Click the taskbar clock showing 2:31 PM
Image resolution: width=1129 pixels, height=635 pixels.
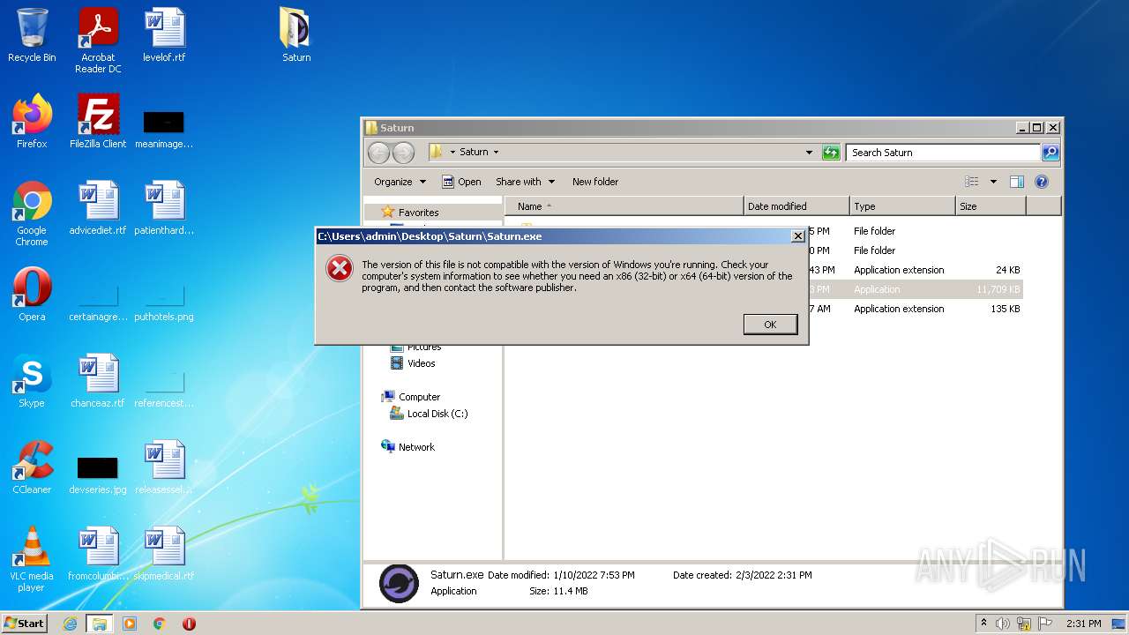(1083, 624)
